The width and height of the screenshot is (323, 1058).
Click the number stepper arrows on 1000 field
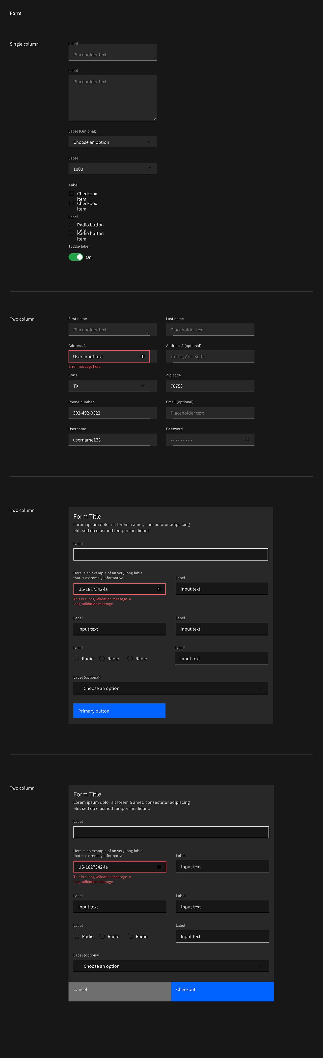pos(150,169)
